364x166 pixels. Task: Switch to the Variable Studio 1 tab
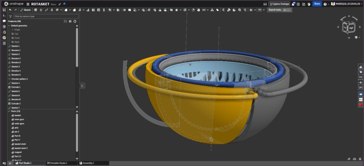[x=61, y=163]
